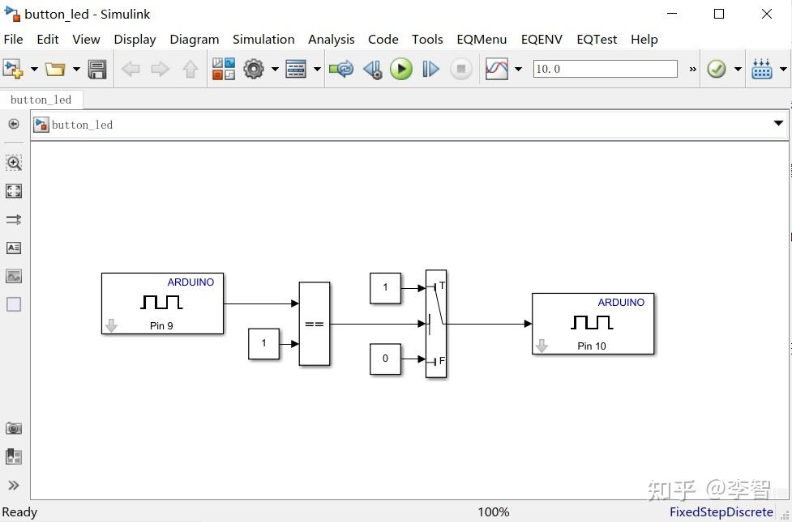Click the screenshot capture icon in palette
The image size is (792, 522).
click(x=14, y=428)
